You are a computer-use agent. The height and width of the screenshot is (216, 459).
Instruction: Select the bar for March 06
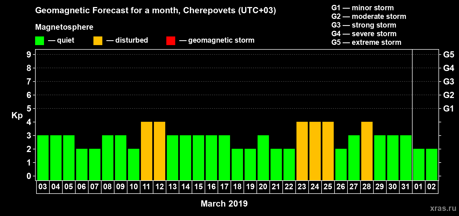pyautogui.click(x=82, y=164)
